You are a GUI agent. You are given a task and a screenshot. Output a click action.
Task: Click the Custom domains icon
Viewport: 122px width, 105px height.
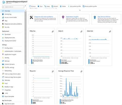[x=3, y=64]
